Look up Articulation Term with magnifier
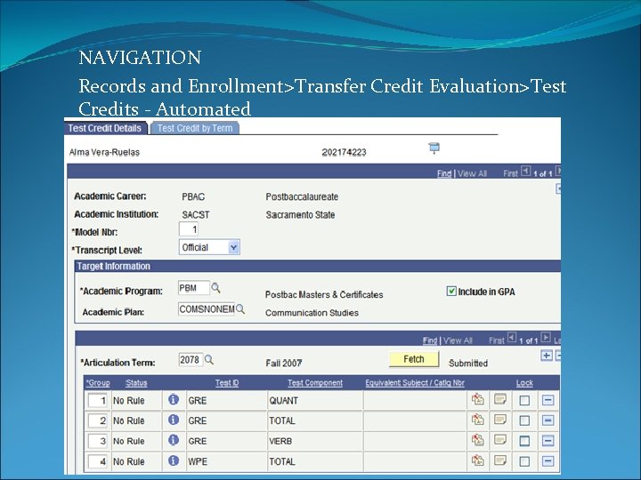641x480 pixels. click(x=209, y=360)
